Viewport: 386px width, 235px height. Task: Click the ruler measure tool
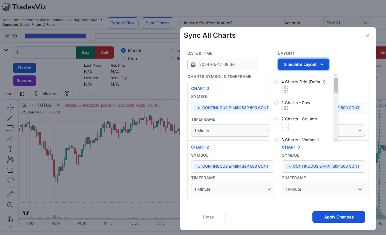pos(10,195)
